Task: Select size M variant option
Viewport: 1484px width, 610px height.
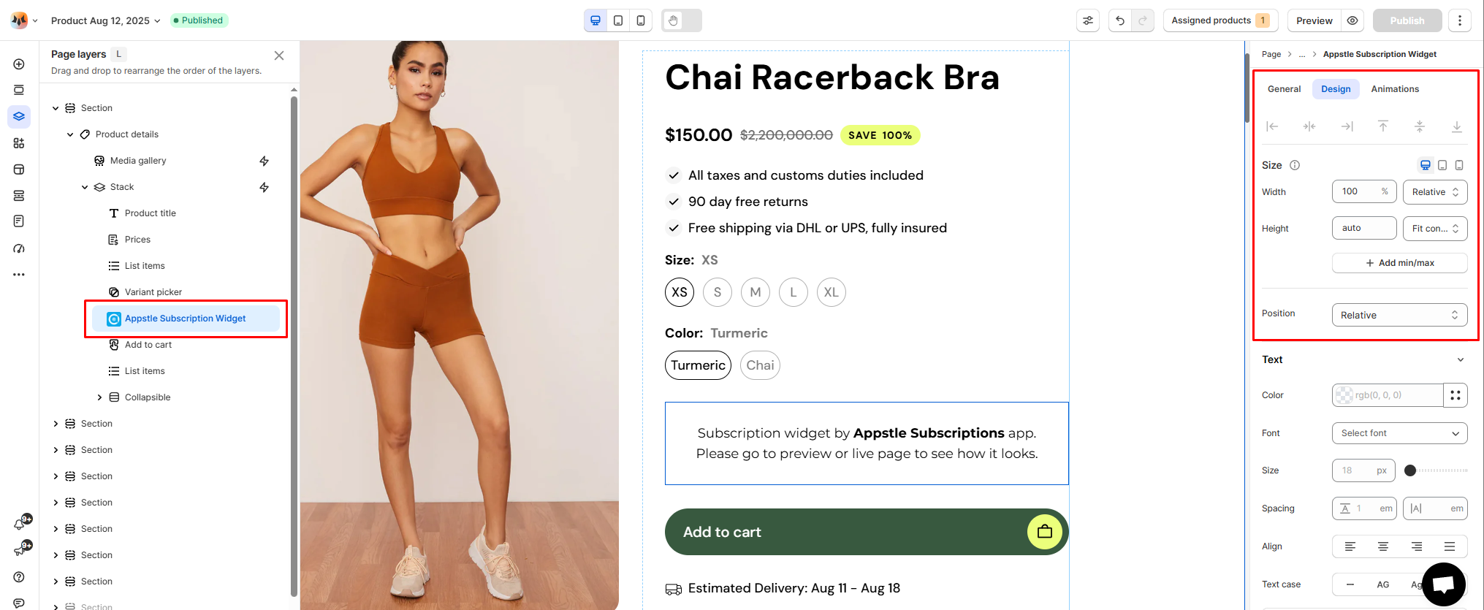Action: (756, 292)
